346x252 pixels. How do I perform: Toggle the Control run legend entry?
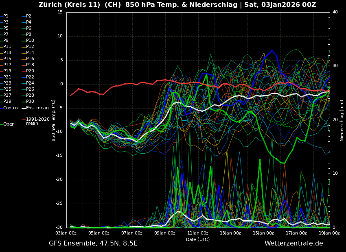pos(11,108)
